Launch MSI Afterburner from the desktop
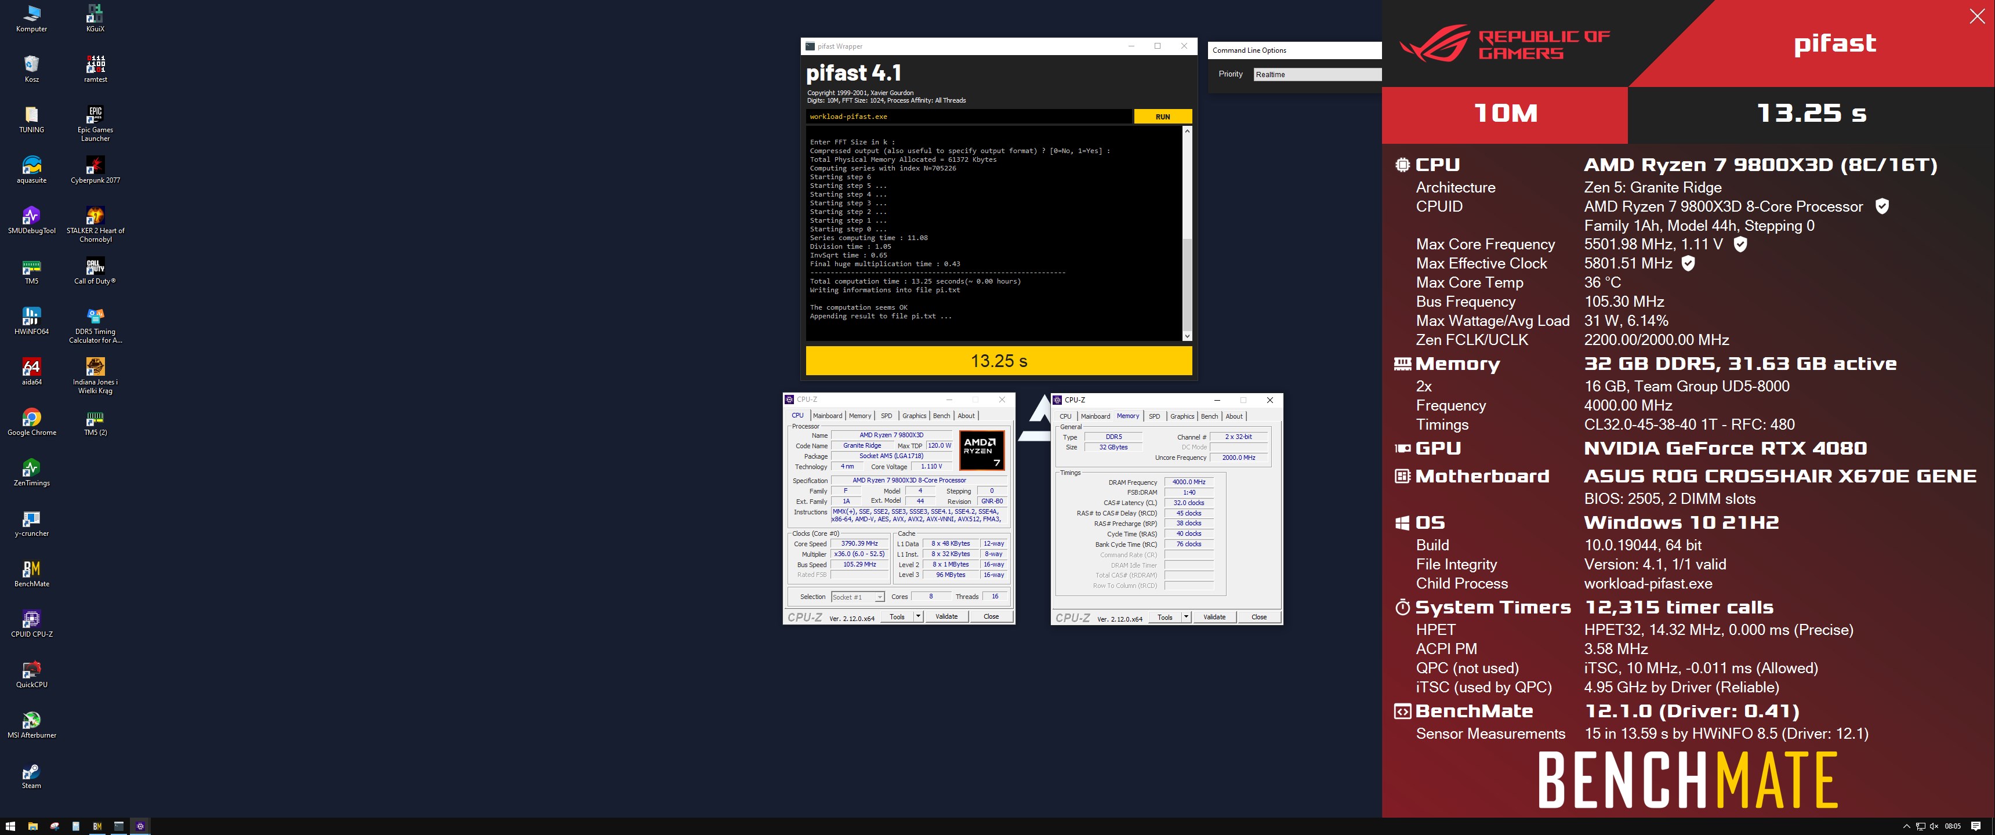This screenshot has height=835, width=1995. [x=31, y=725]
